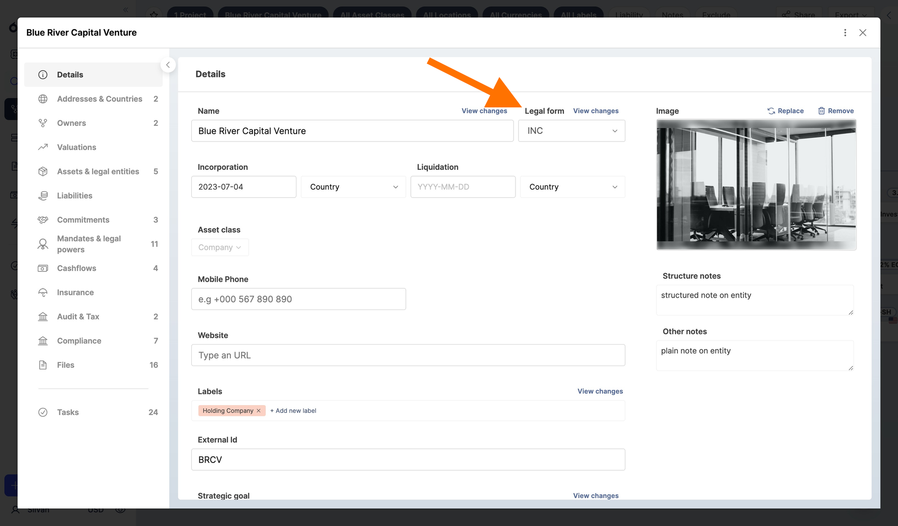Image resolution: width=898 pixels, height=526 pixels.
Task: Select the Legal form dropdown
Action: [571, 130]
